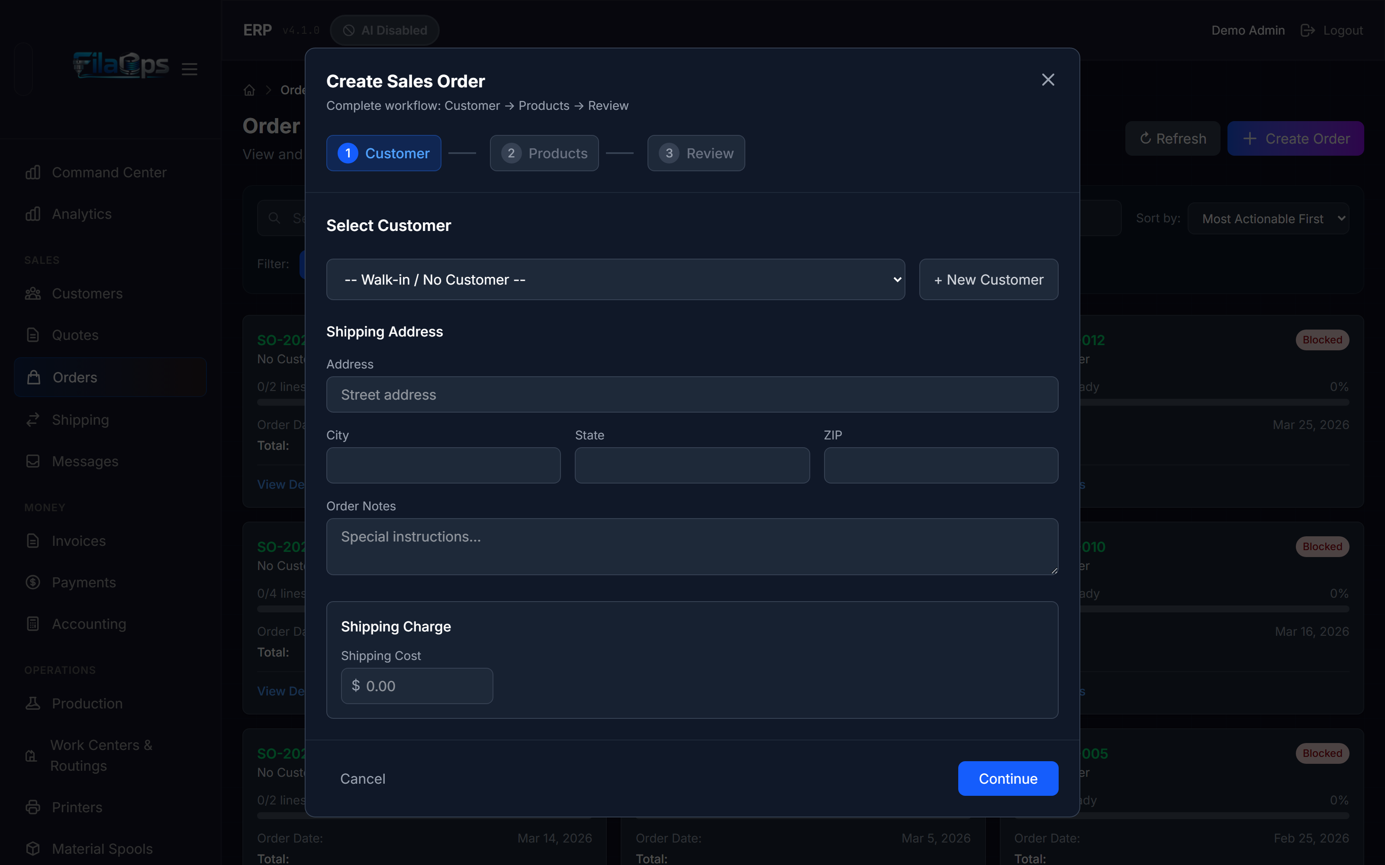Click the Production flask icon
Viewport: 1385px width, 865px height.
33,703
